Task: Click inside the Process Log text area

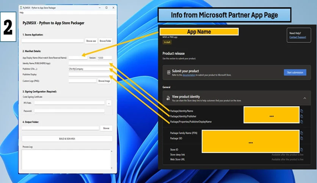Action: click(66, 160)
